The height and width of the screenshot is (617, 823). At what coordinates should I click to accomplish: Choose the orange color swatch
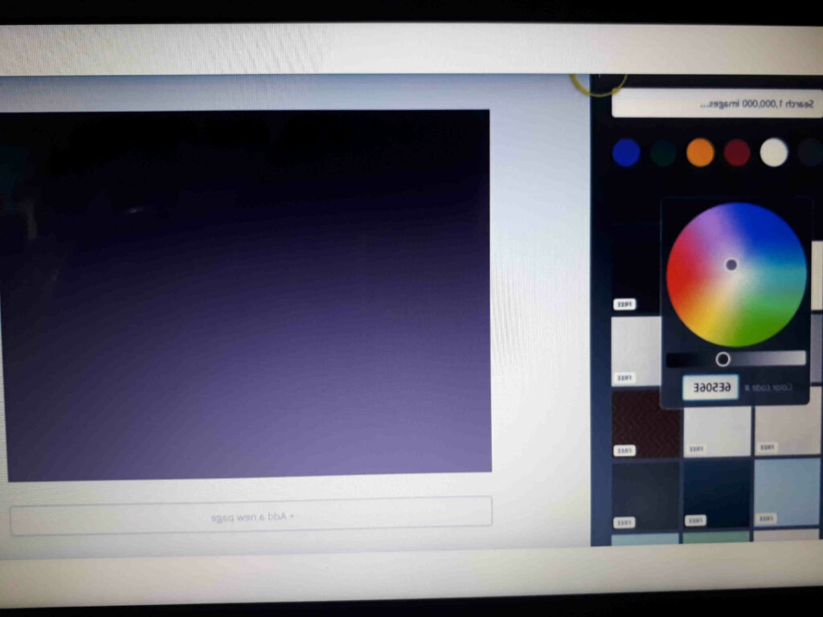[x=700, y=153]
